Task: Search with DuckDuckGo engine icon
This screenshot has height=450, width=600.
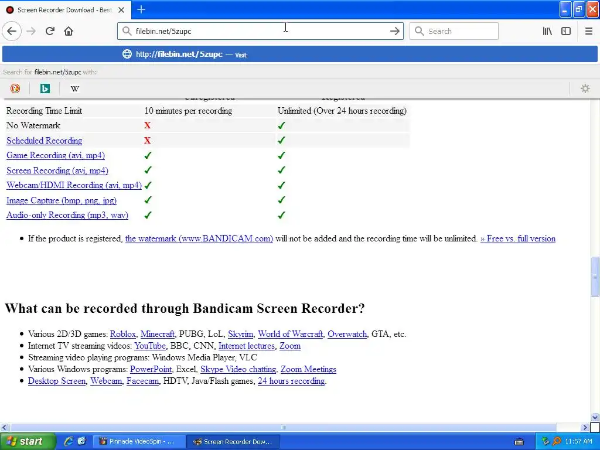Action: pos(15,89)
